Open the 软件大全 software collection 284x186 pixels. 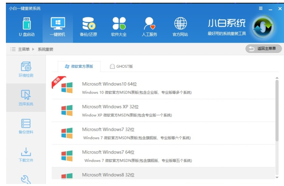point(119,27)
